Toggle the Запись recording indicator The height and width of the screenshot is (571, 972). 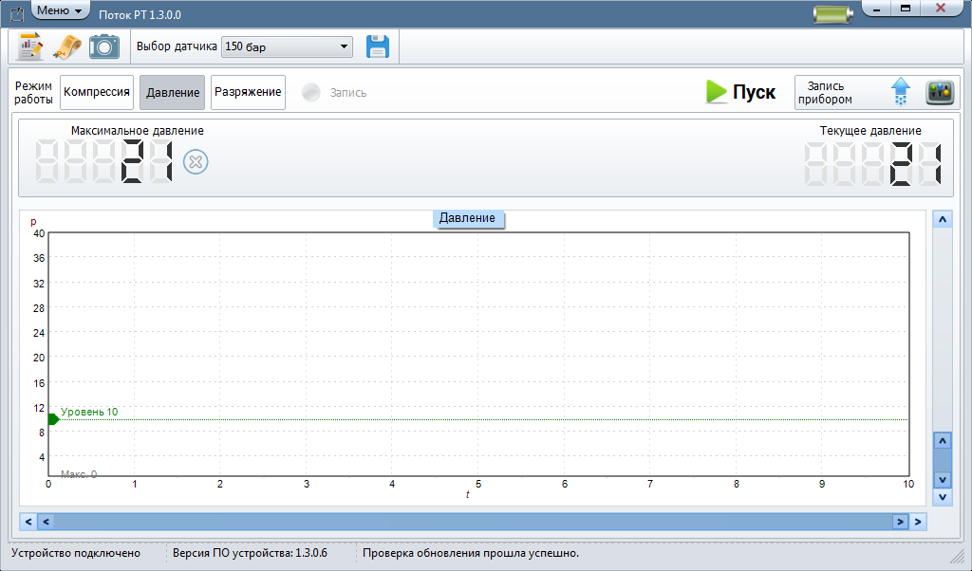[310, 93]
